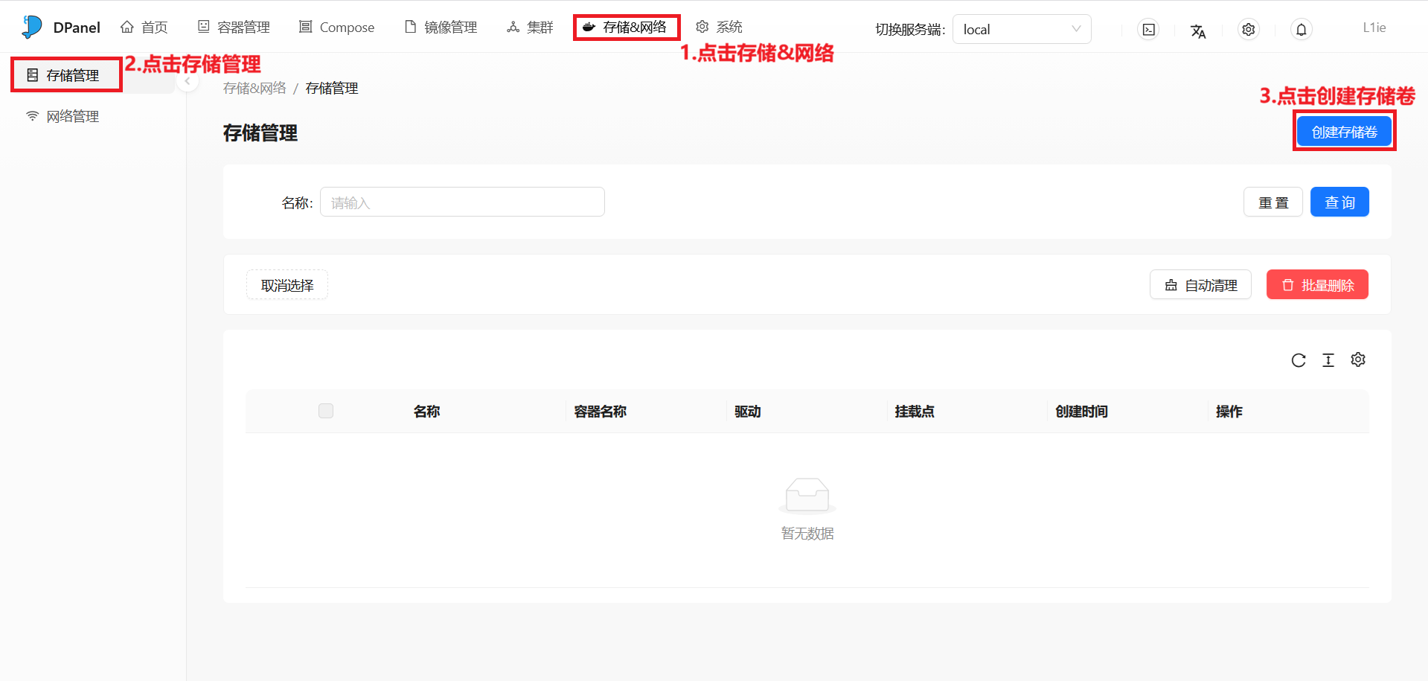The height and width of the screenshot is (681, 1428).
Task: Click the 容器名称 column header
Action: (x=600, y=412)
